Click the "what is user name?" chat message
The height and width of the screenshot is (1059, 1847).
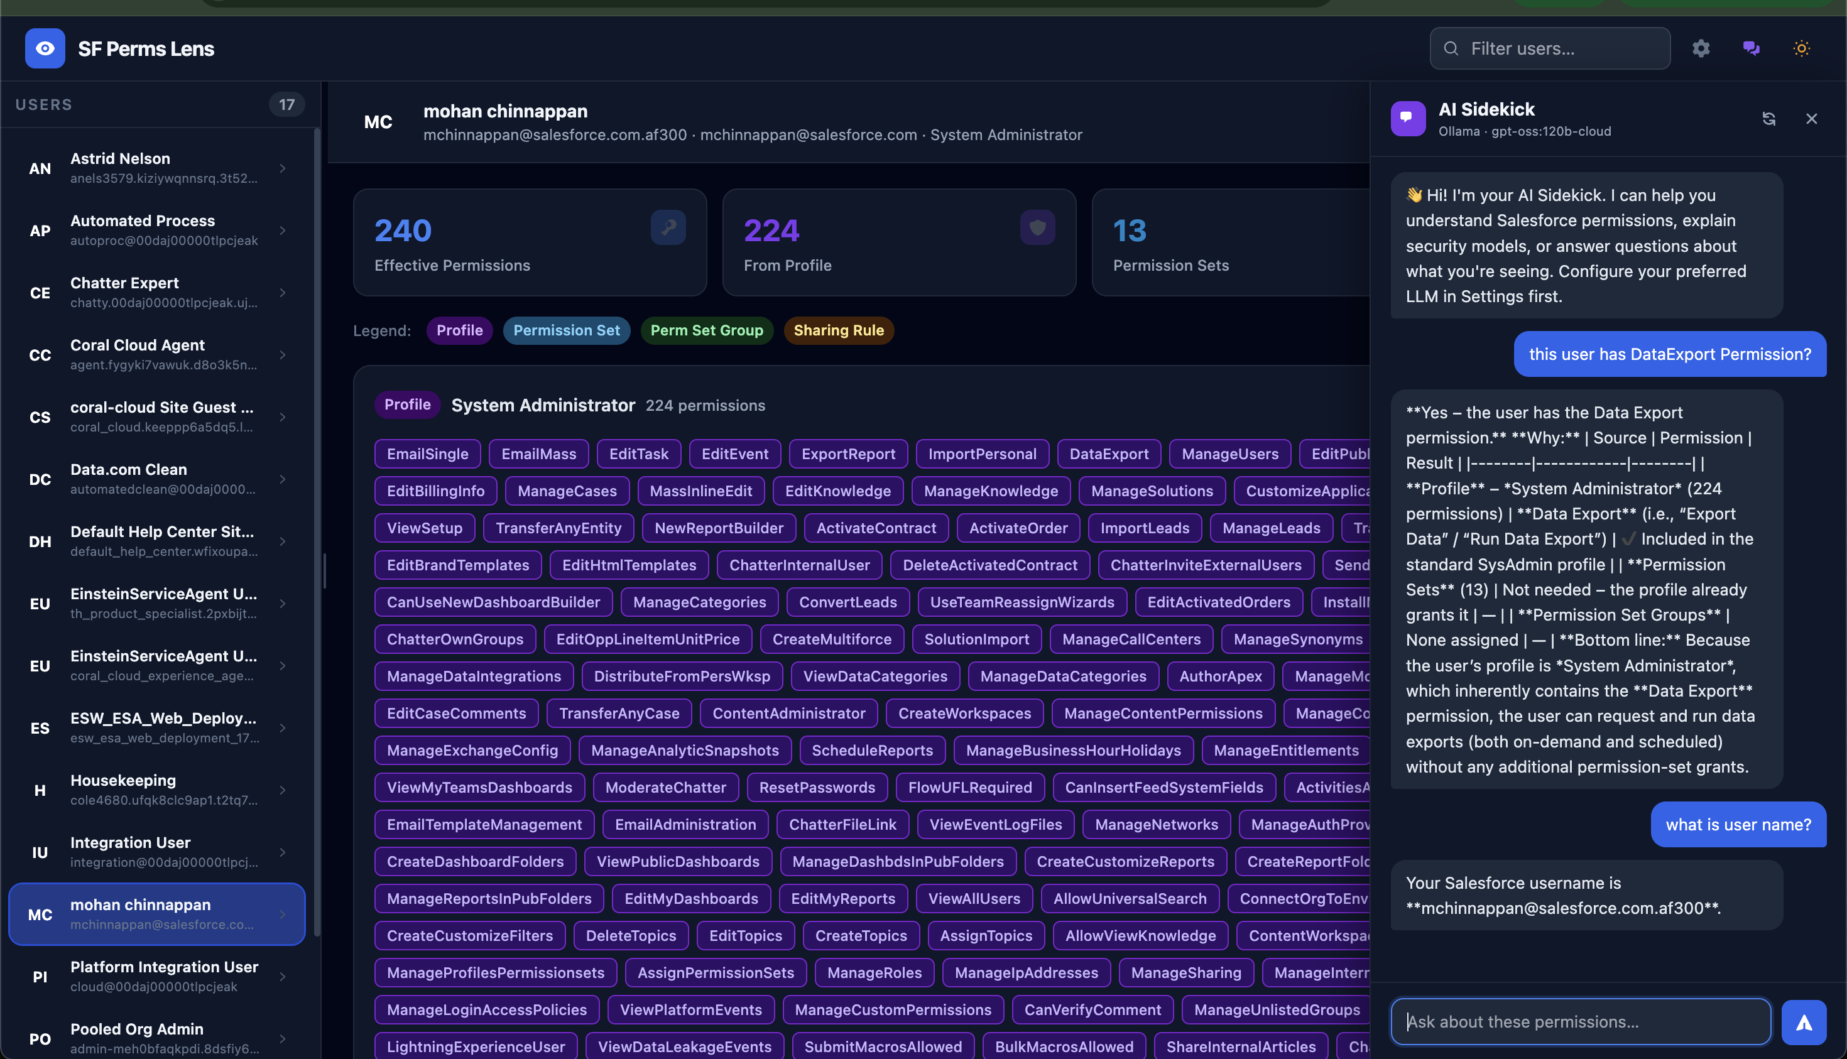[x=1738, y=825]
